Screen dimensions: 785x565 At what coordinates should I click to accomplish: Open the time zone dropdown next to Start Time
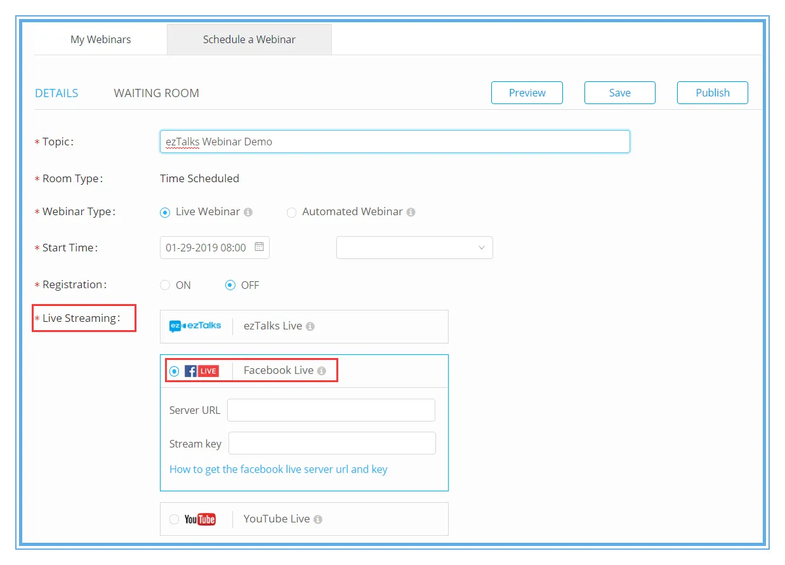[x=414, y=248]
